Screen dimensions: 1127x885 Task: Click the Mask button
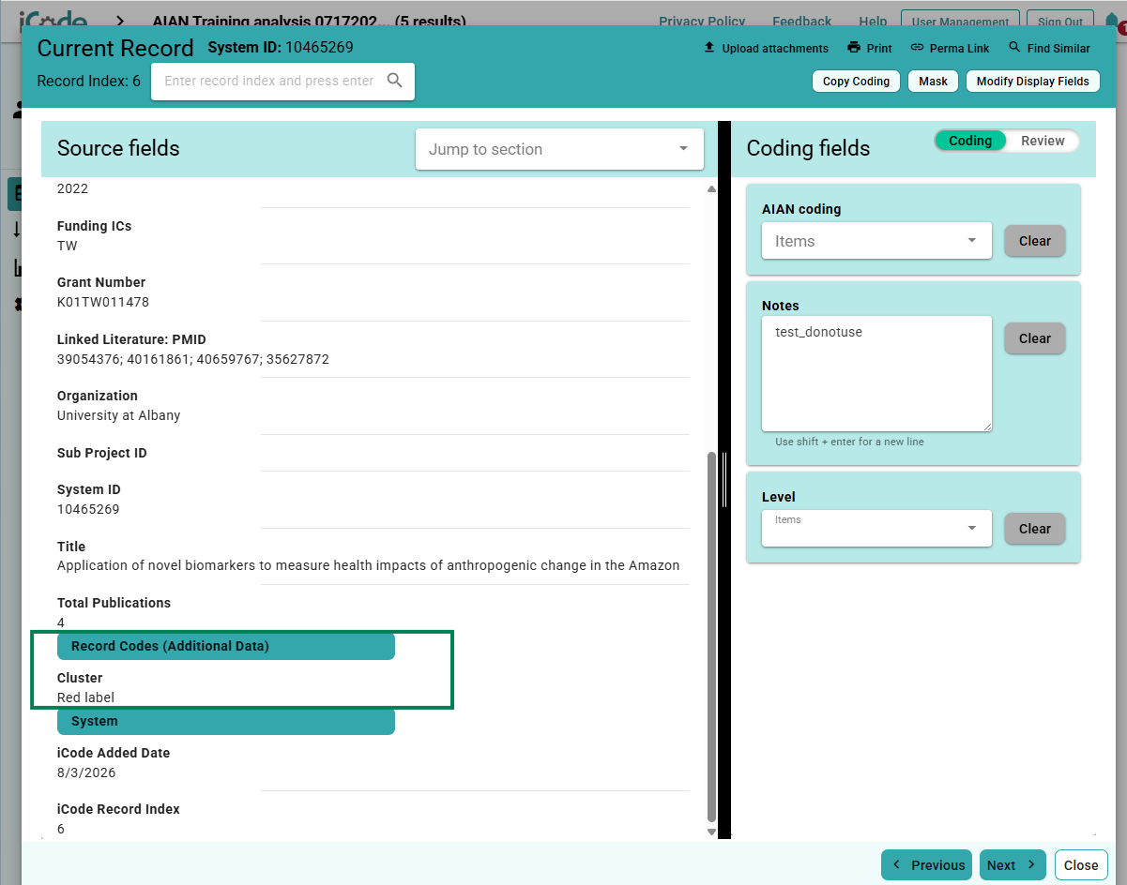(x=933, y=82)
